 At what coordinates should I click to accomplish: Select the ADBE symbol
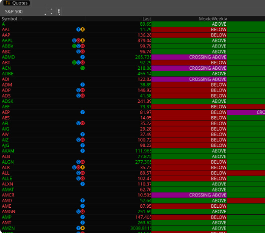pos(7,74)
